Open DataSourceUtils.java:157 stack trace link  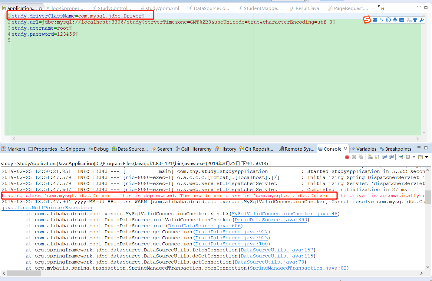tap(277, 250)
